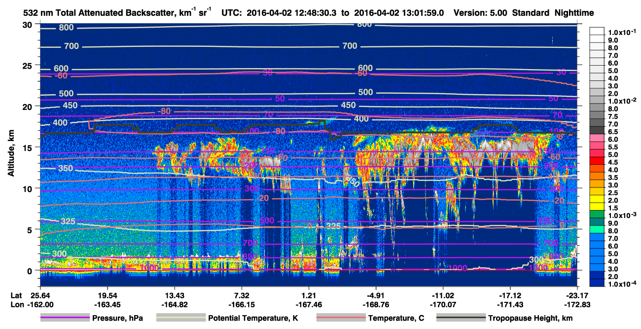Click the 'Potential Temperature, K' legend label
641x329 pixels.
point(253,319)
